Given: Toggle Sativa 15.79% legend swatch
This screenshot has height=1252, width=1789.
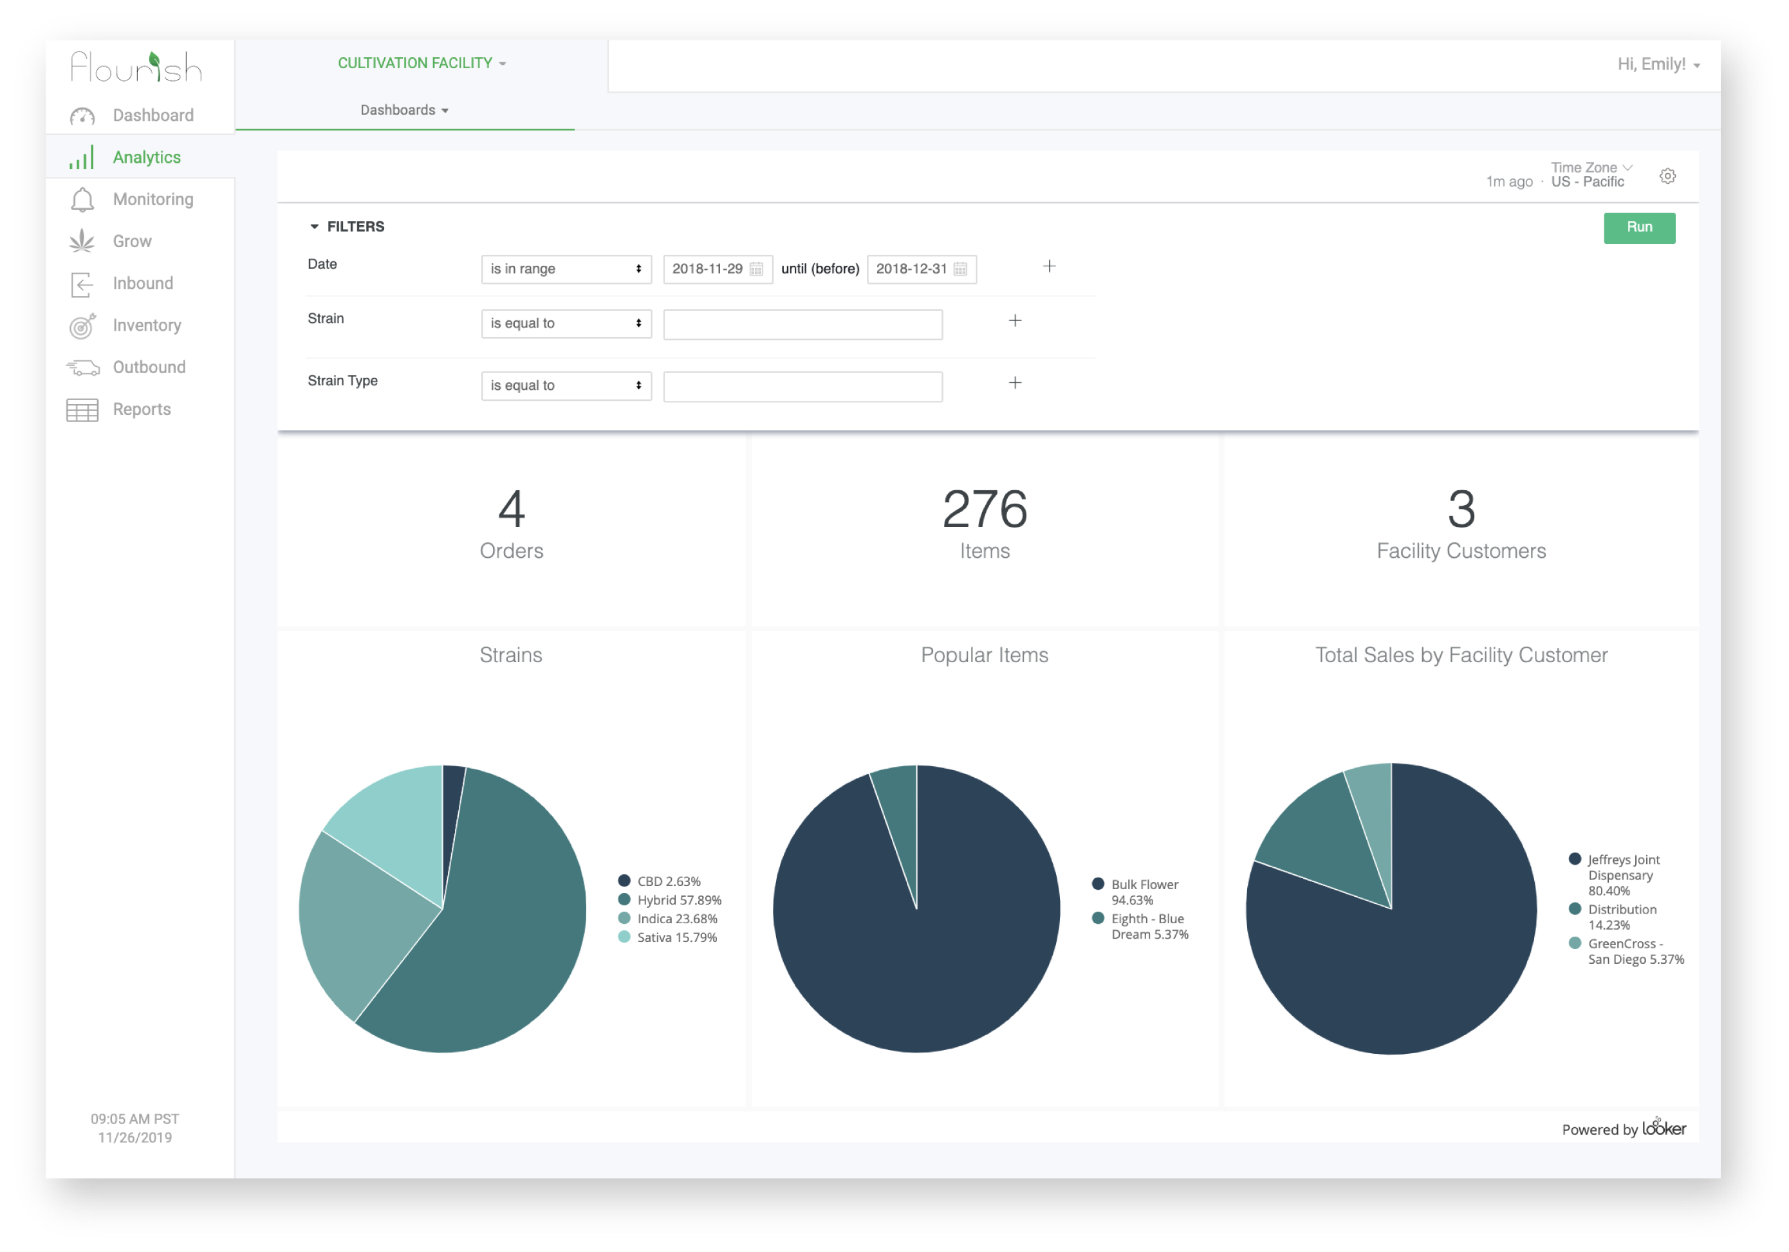Looking at the screenshot, I should pos(624,937).
